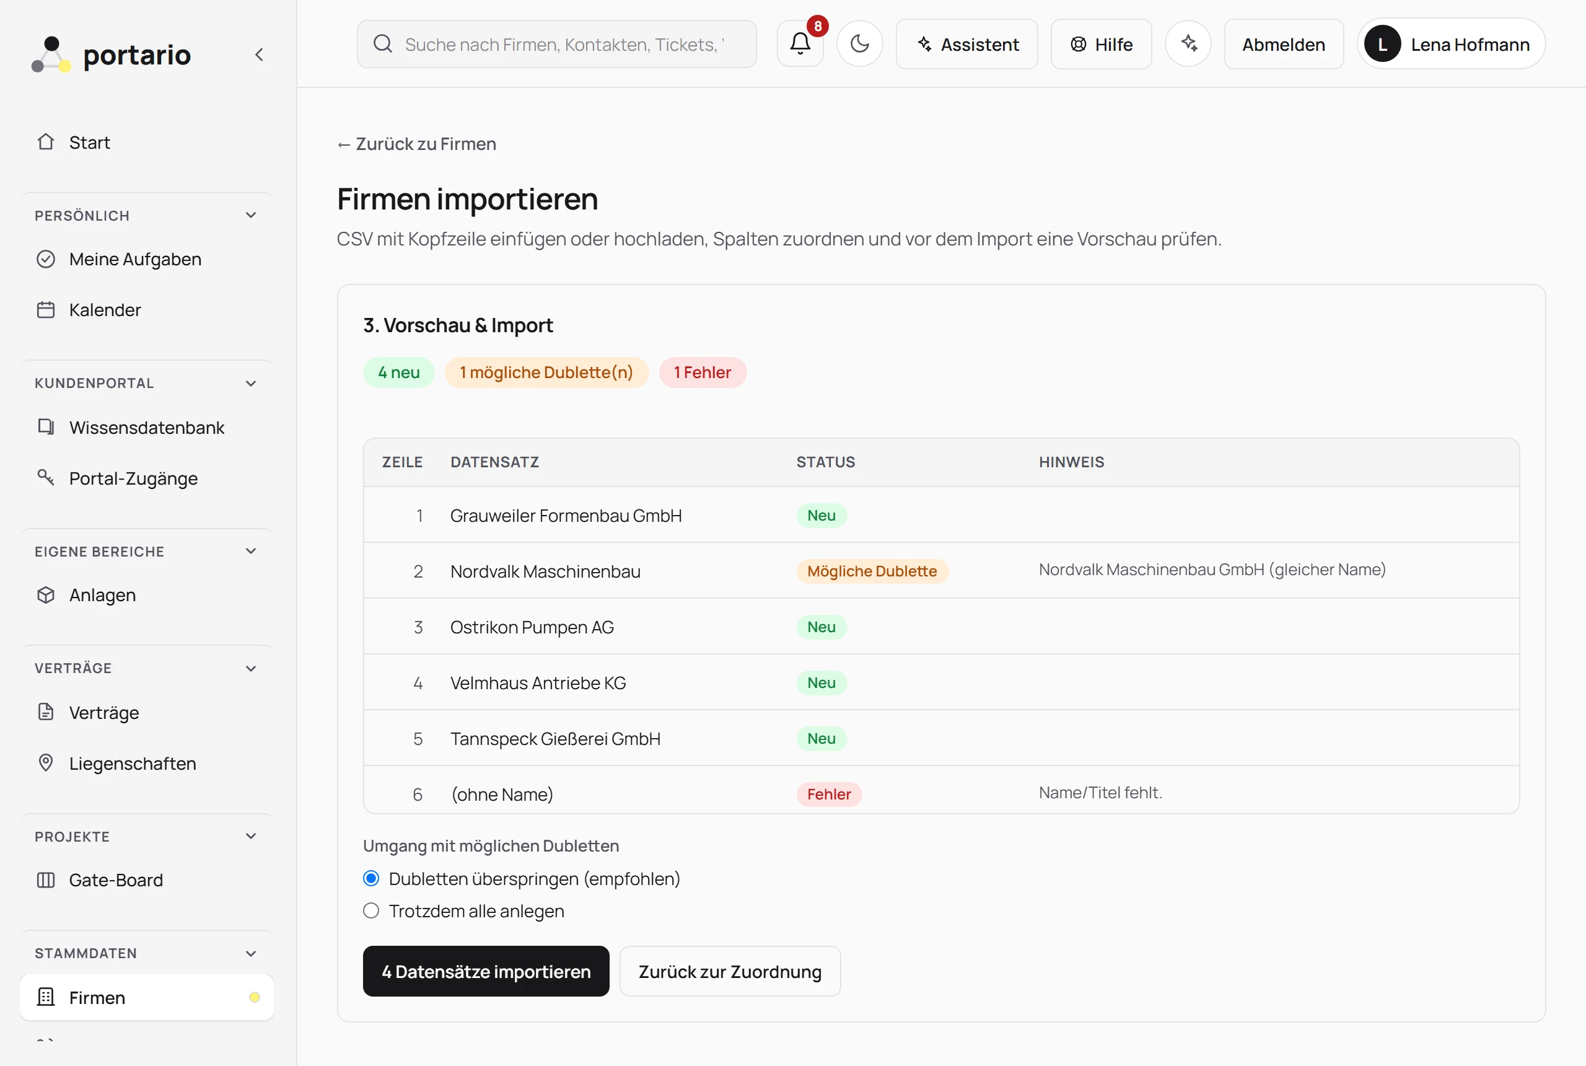Click the search magnifier icon

pyautogui.click(x=383, y=43)
